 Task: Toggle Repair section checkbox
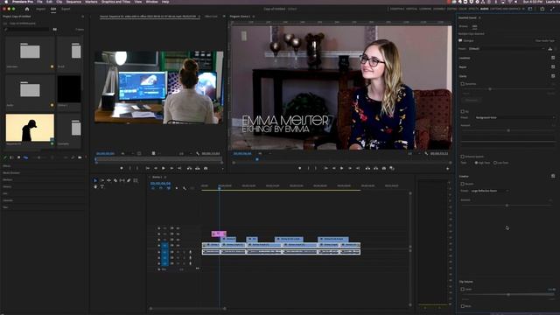(553, 66)
